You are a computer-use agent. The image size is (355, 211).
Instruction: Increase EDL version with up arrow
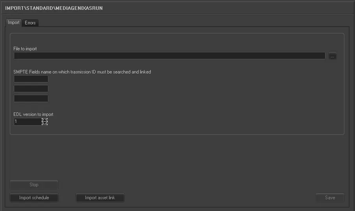(x=45, y=120)
